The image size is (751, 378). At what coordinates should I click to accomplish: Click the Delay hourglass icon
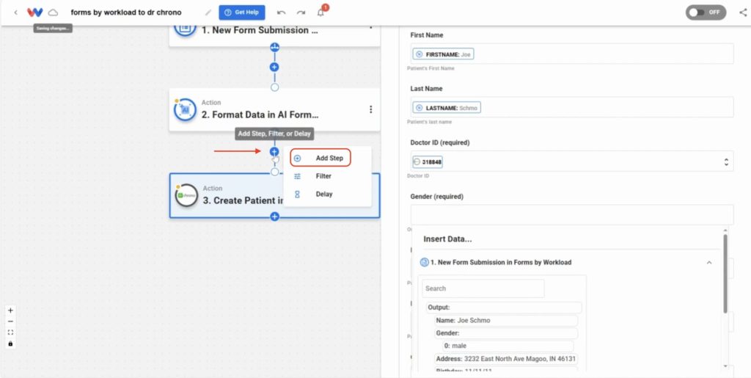tap(298, 194)
